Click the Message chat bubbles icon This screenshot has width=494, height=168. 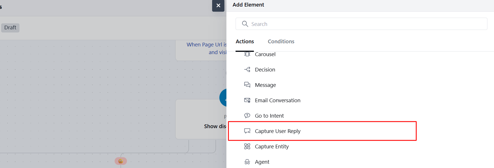(x=247, y=85)
